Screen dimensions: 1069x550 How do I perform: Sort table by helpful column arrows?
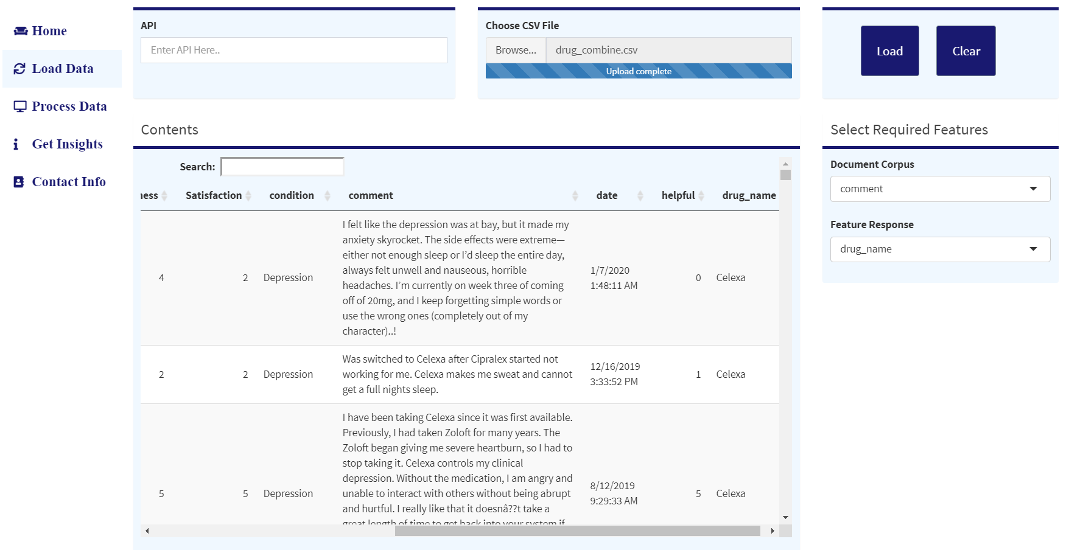tap(701, 195)
